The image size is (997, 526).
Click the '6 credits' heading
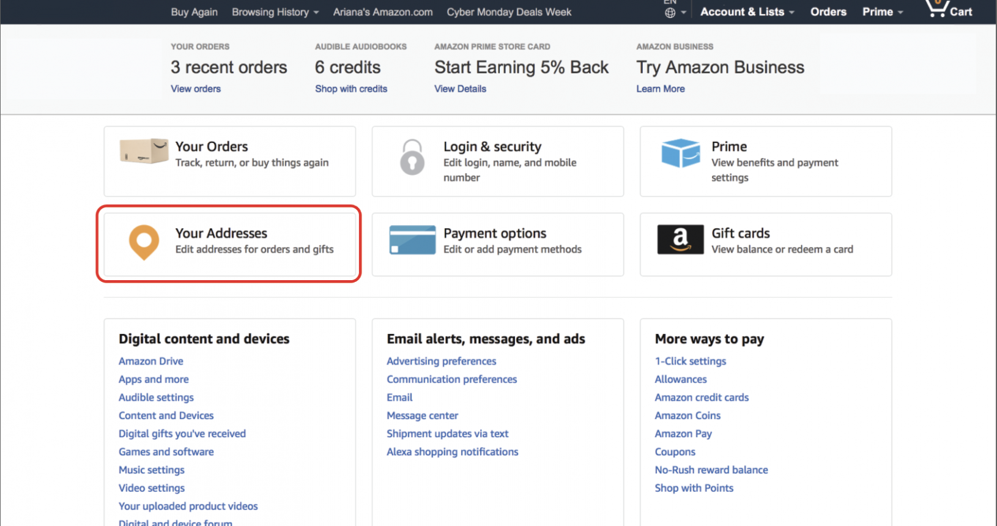click(348, 67)
